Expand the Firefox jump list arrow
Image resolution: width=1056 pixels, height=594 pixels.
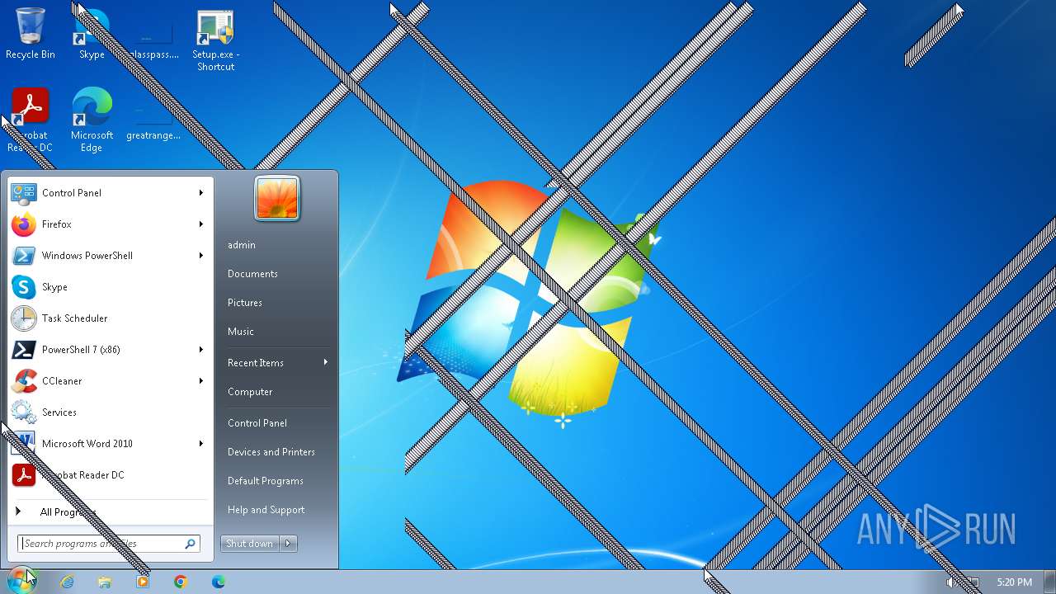pyautogui.click(x=200, y=224)
